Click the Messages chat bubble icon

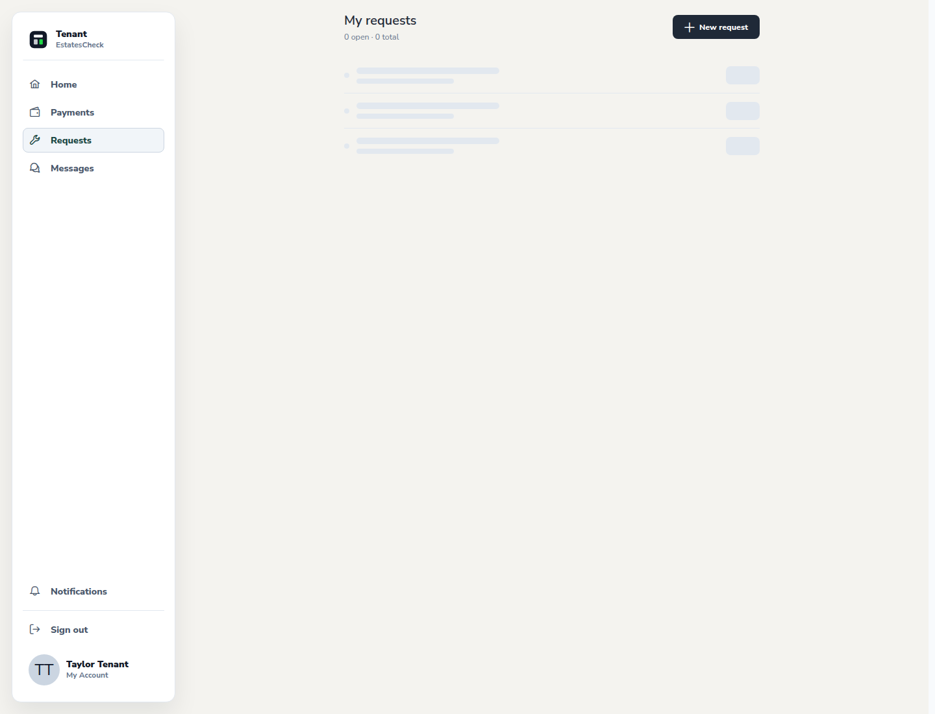tap(35, 168)
